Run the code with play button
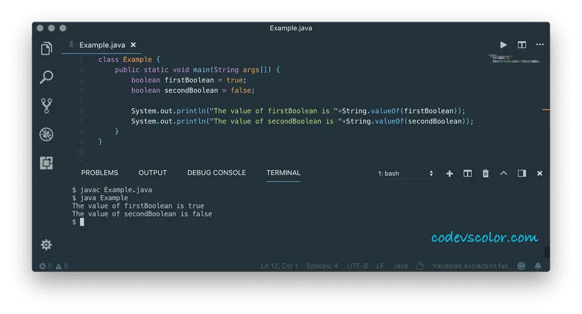Viewport: 582px width, 314px height. 503,45
